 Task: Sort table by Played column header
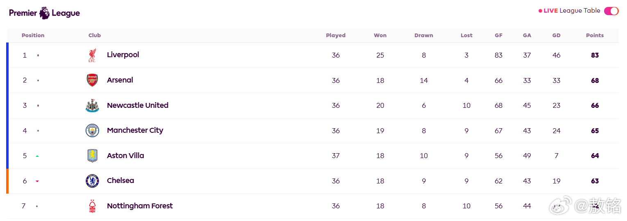[336, 36]
